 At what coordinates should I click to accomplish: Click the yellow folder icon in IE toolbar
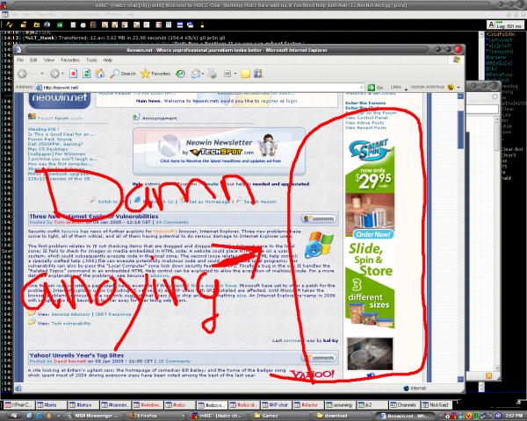(x=245, y=74)
